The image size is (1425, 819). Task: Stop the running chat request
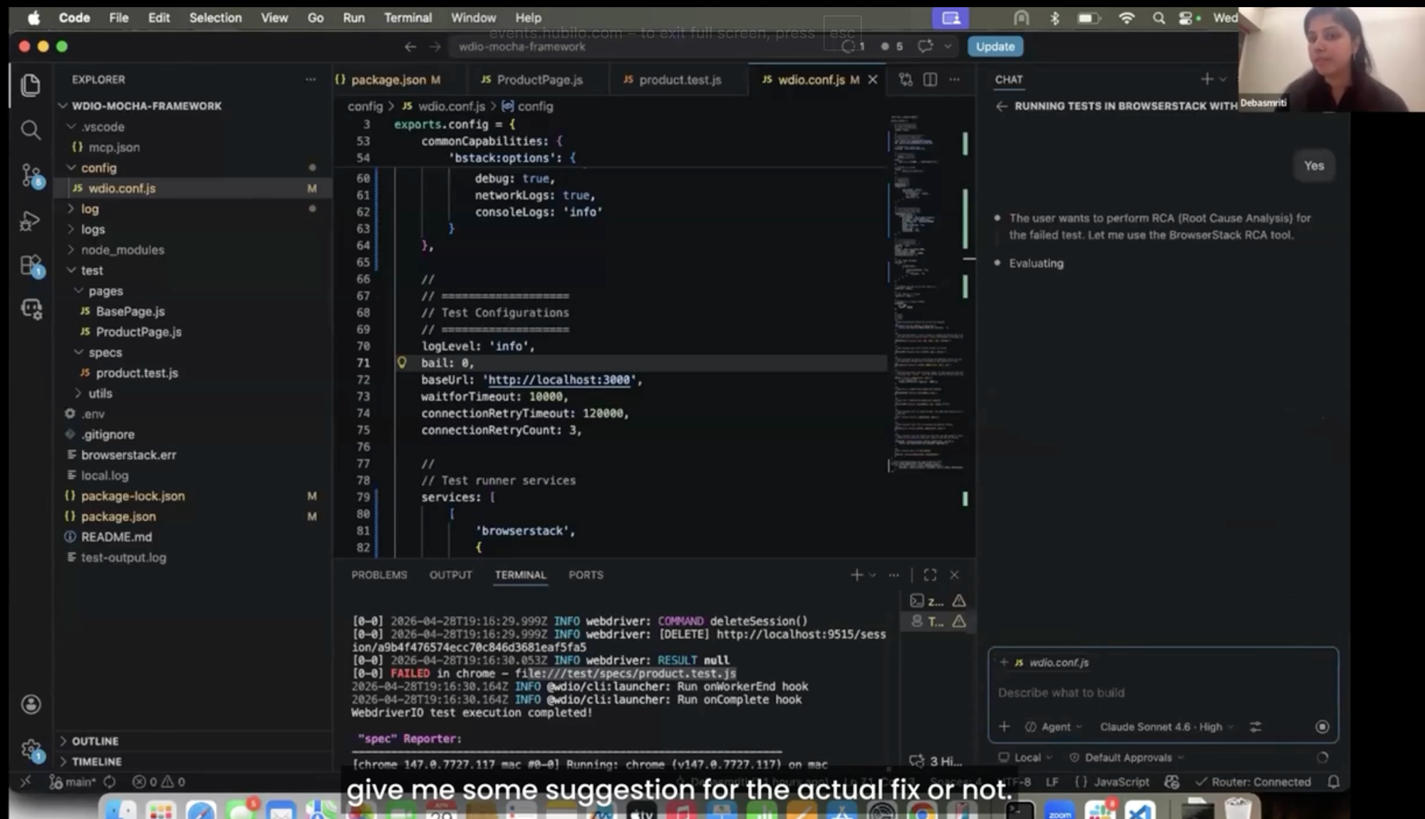pos(1322,726)
